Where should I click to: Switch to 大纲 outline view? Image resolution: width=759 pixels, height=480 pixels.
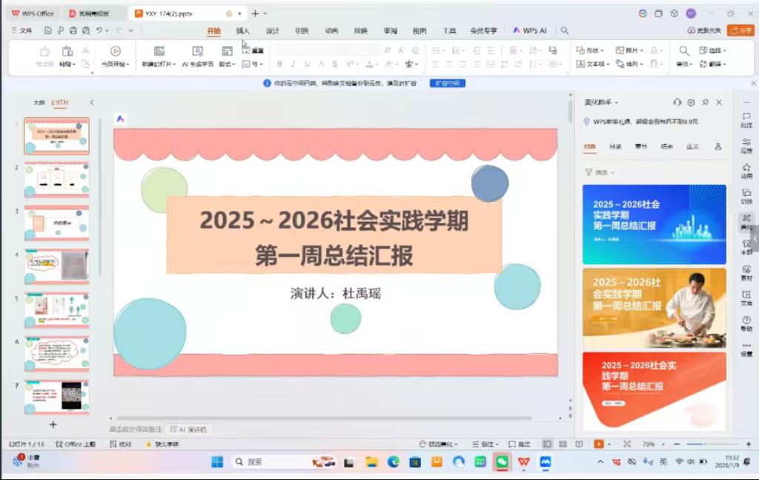tap(39, 102)
